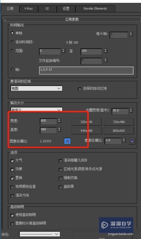The image size is (141, 239).
Task: Toggle the image aspect ratio lock icon
Action: click(68, 141)
